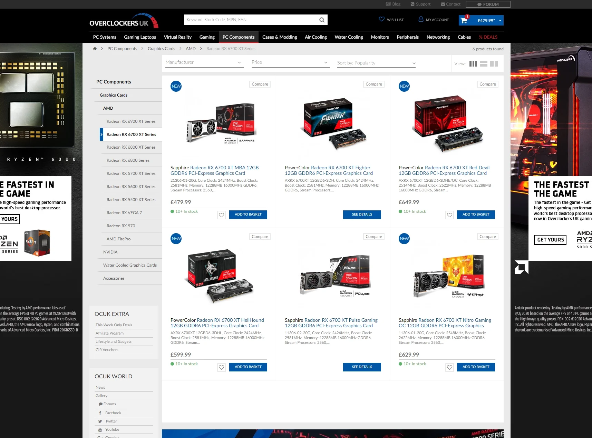Image resolution: width=592 pixels, height=438 pixels.
Task: Open the shopping basket cart icon
Action: click(x=464, y=20)
